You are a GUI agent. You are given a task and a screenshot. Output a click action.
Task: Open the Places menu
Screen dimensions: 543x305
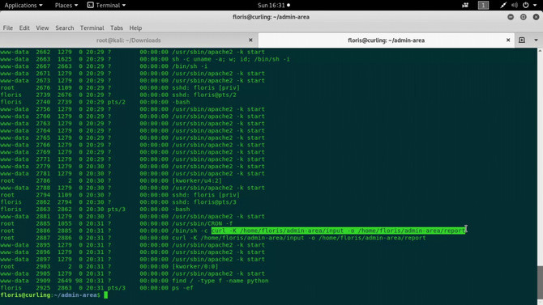tap(66, 5)
